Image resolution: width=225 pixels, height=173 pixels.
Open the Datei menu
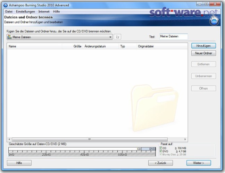tap(9, 11)
